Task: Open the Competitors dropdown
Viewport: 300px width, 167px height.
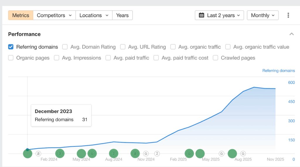Action: (x=54, y=15)
